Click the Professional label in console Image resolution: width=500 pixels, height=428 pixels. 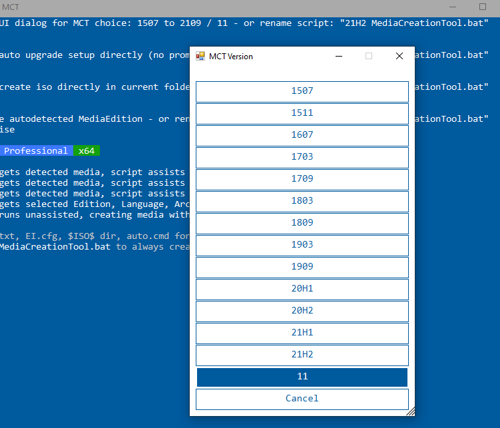36,150
